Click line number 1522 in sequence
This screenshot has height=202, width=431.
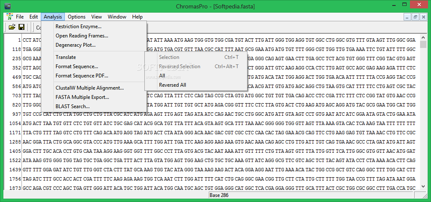tap(15, 160)
